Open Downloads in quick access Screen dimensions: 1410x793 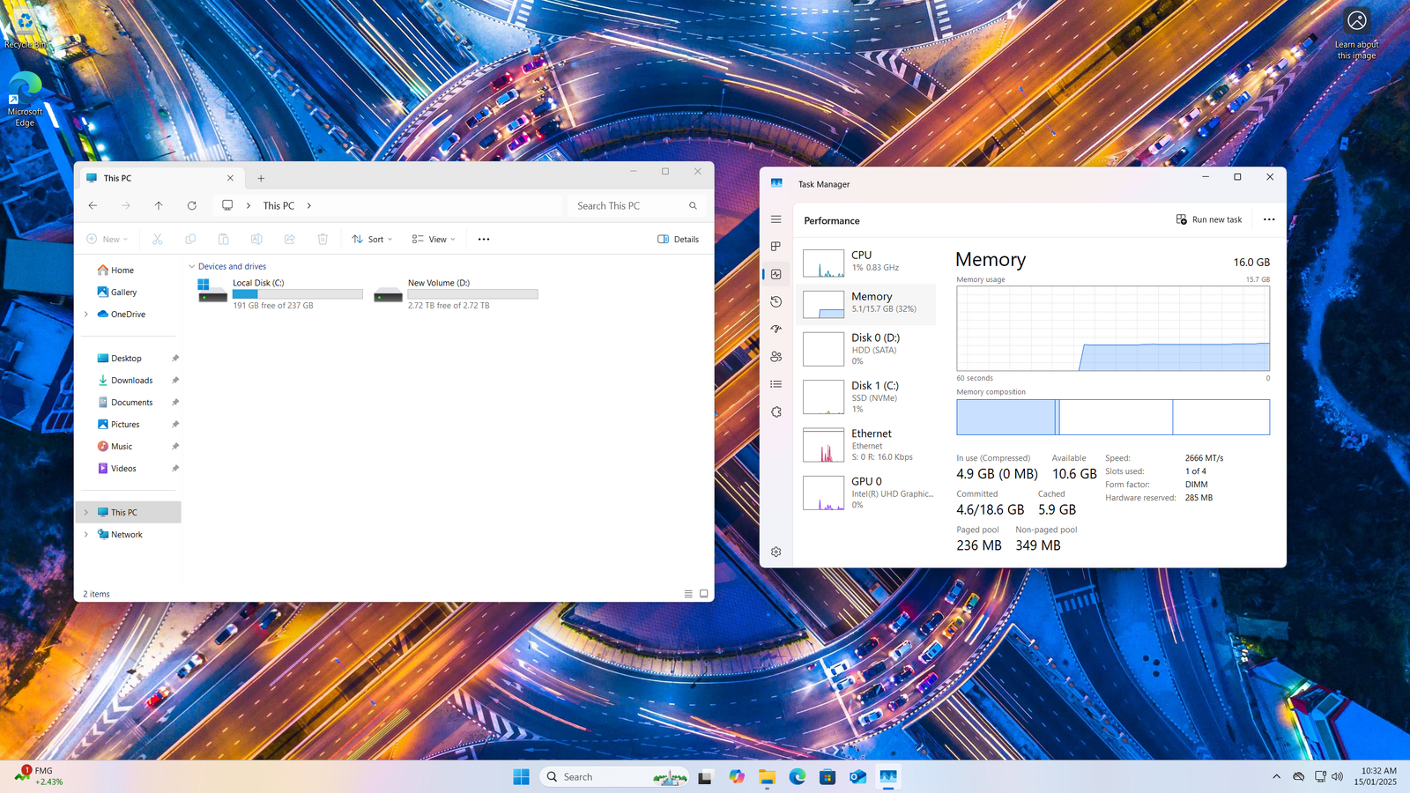(x=131, y=381)
